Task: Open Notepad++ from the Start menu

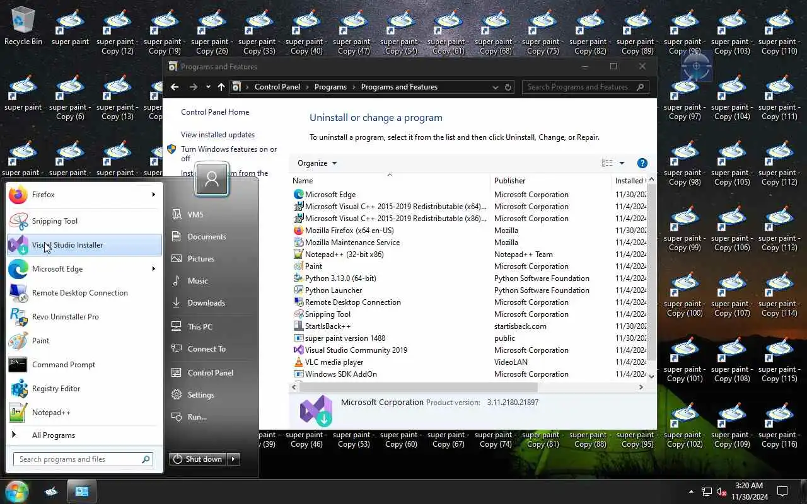Action: point(84,413)
